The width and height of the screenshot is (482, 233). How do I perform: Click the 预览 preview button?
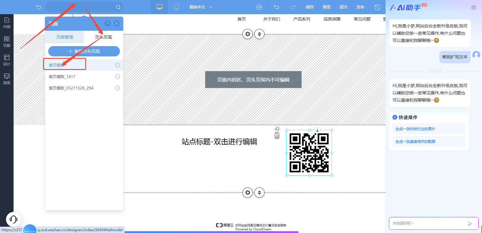tap(327, 7)
